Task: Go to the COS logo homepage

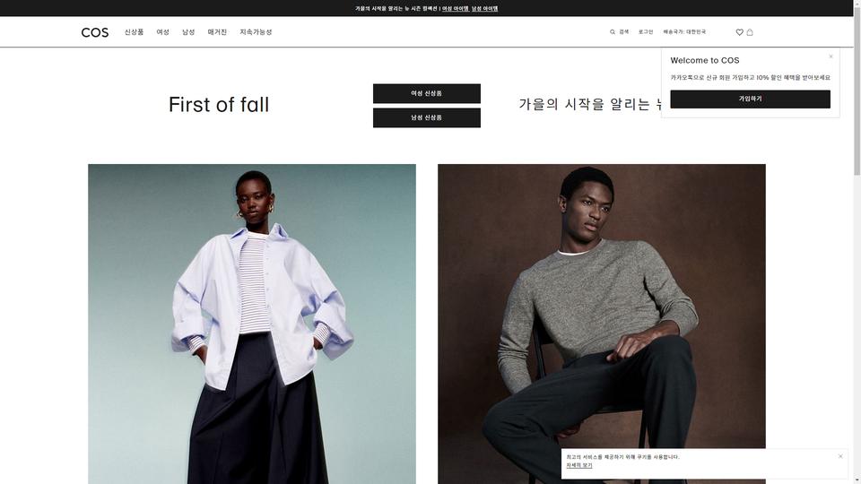Action: tap(95, 32)
